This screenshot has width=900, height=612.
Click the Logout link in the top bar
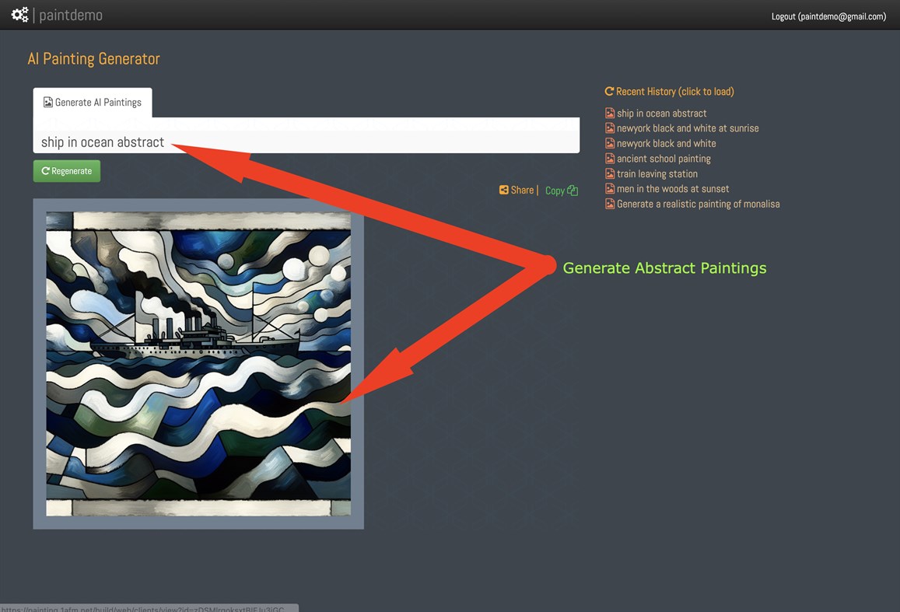828,16
